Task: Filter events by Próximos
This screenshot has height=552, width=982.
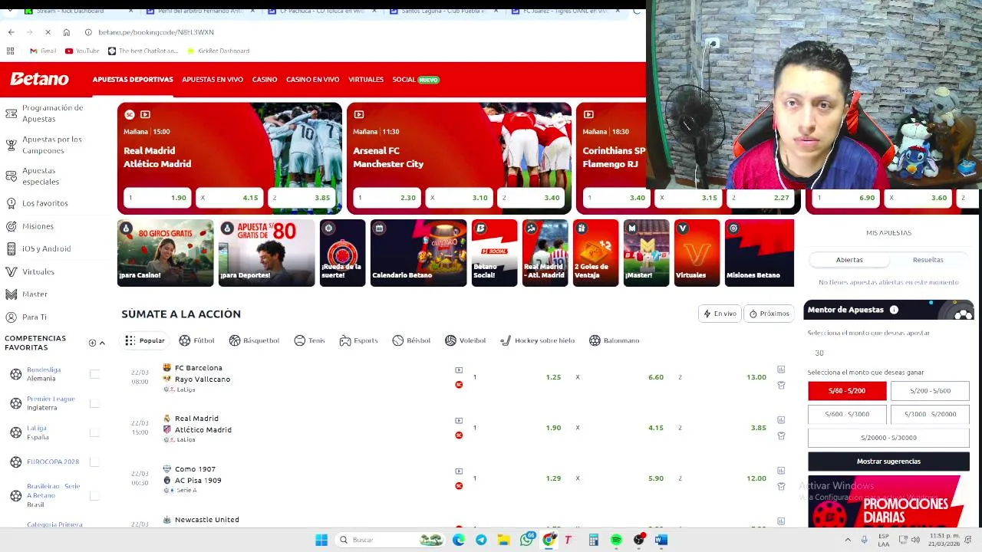Action: 769,314
